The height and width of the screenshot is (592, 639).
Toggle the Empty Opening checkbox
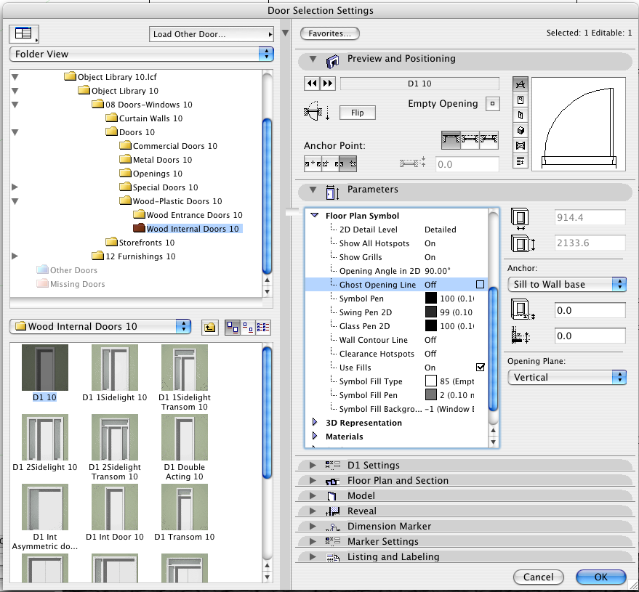click(493, 104)
